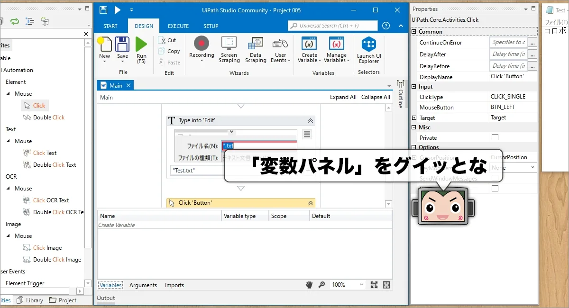
Task: Select Click Image activity
Action: (43, 248)
